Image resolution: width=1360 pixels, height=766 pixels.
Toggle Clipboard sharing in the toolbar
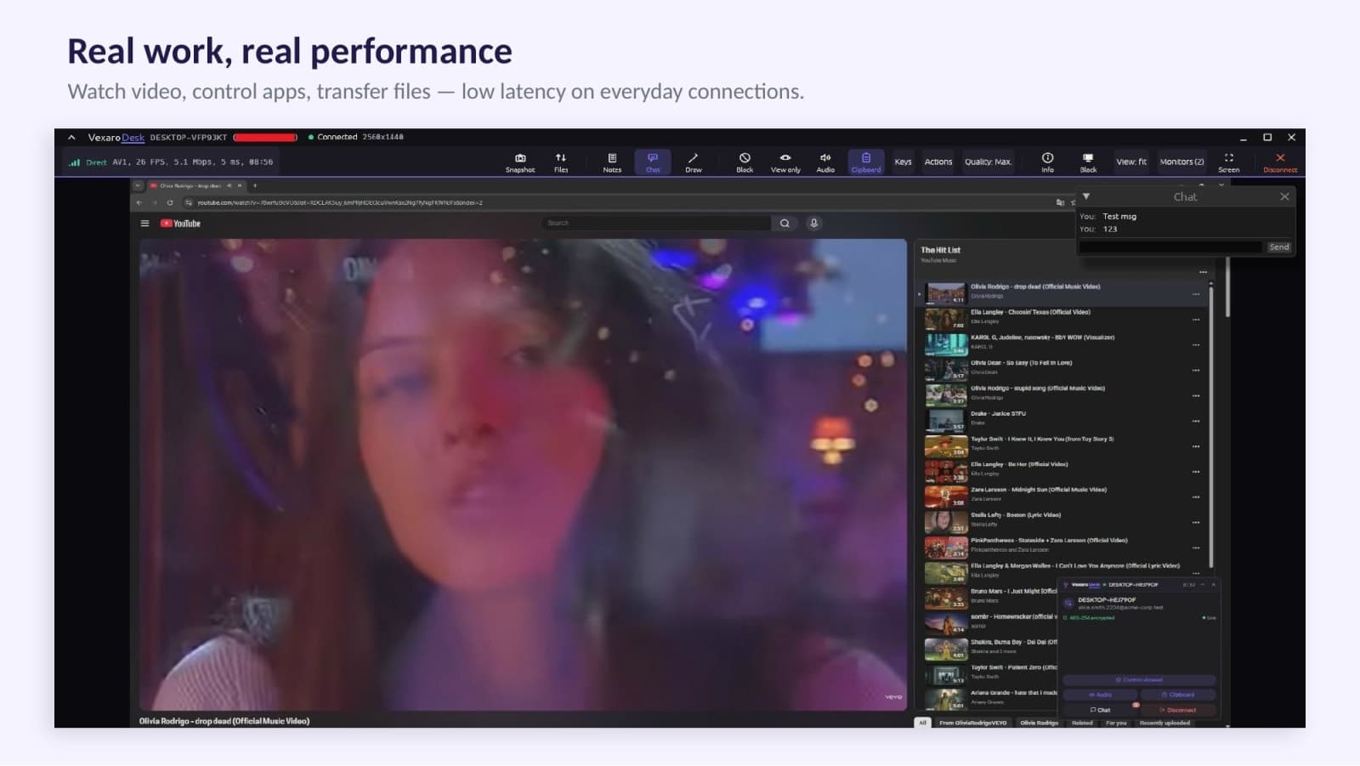(x=866, y=162)
